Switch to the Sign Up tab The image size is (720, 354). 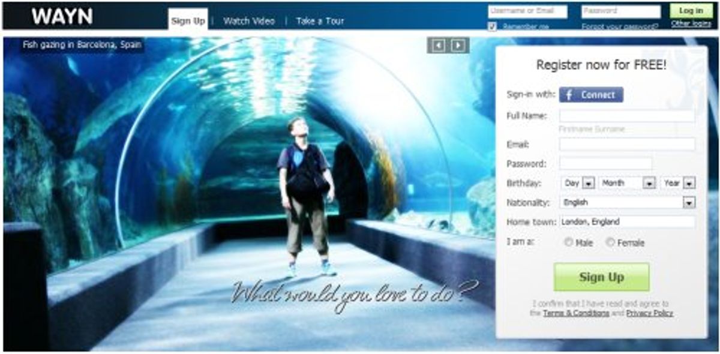[188, 19]
